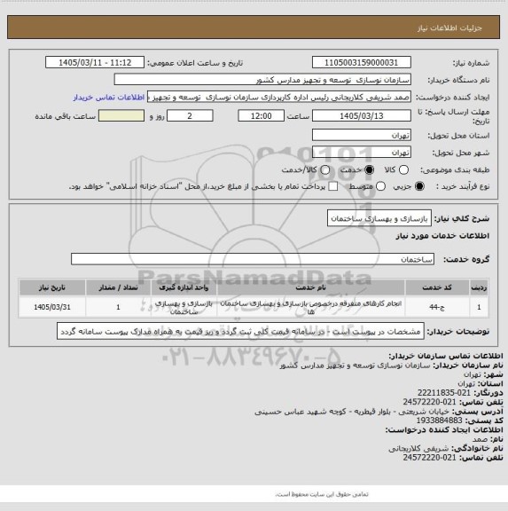Toggle the اسناد خزانه اسلامی payment checkbox
Viewport: 508px width, 511px height.
[332, 186]
